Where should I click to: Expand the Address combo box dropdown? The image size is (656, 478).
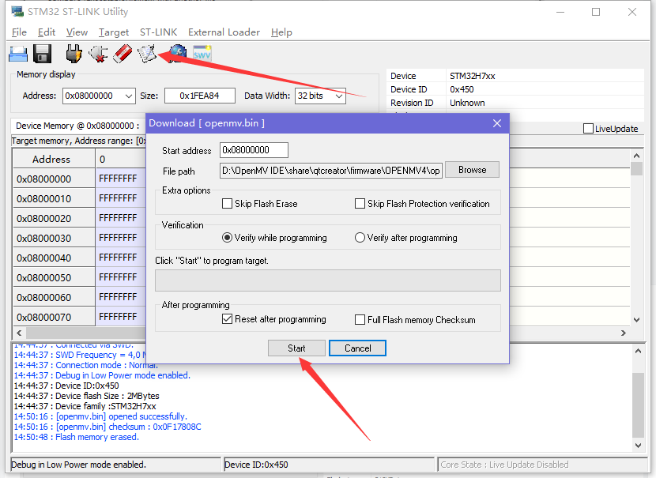129,96
